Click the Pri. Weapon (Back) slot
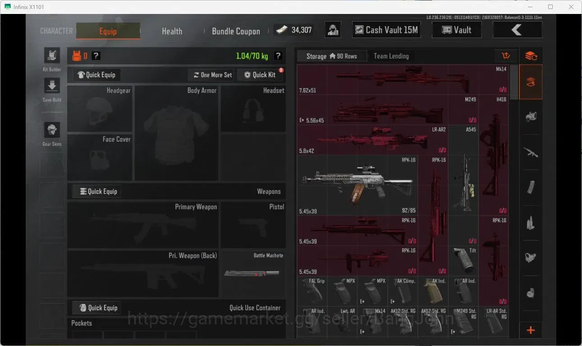The width and height of the screenshot is (582, 346). (143, 273)
